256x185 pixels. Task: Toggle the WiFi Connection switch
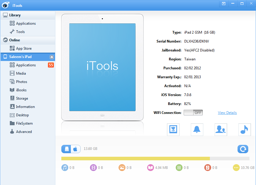click(193, 112)
